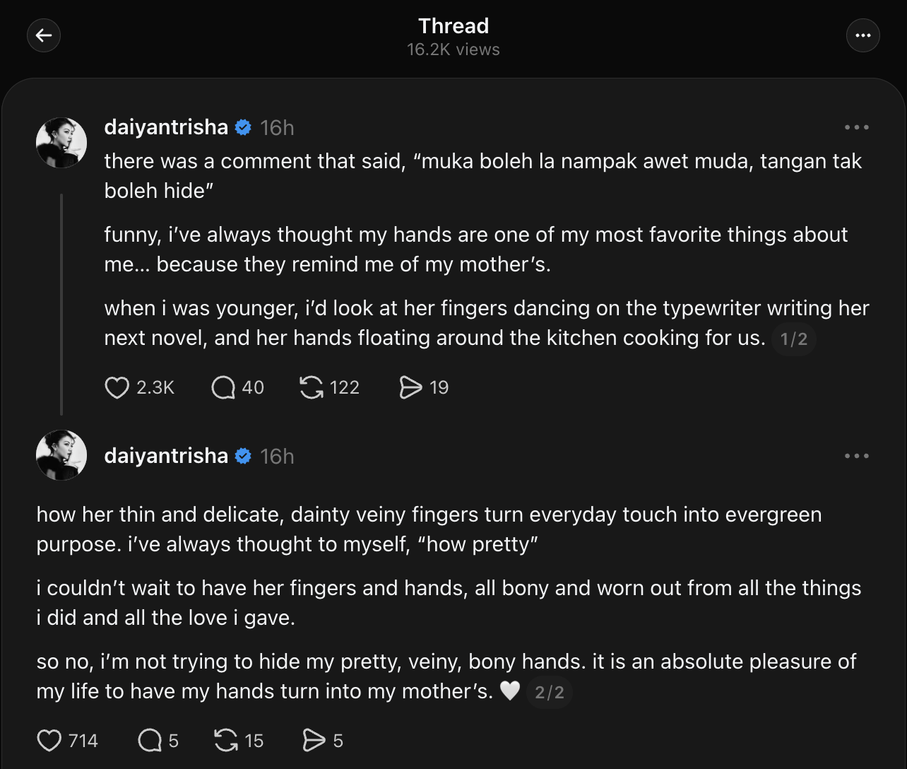This screenshot has height=769, width=907.
Task: Repost the first post with 122 reposts
Action: (312, 387)
